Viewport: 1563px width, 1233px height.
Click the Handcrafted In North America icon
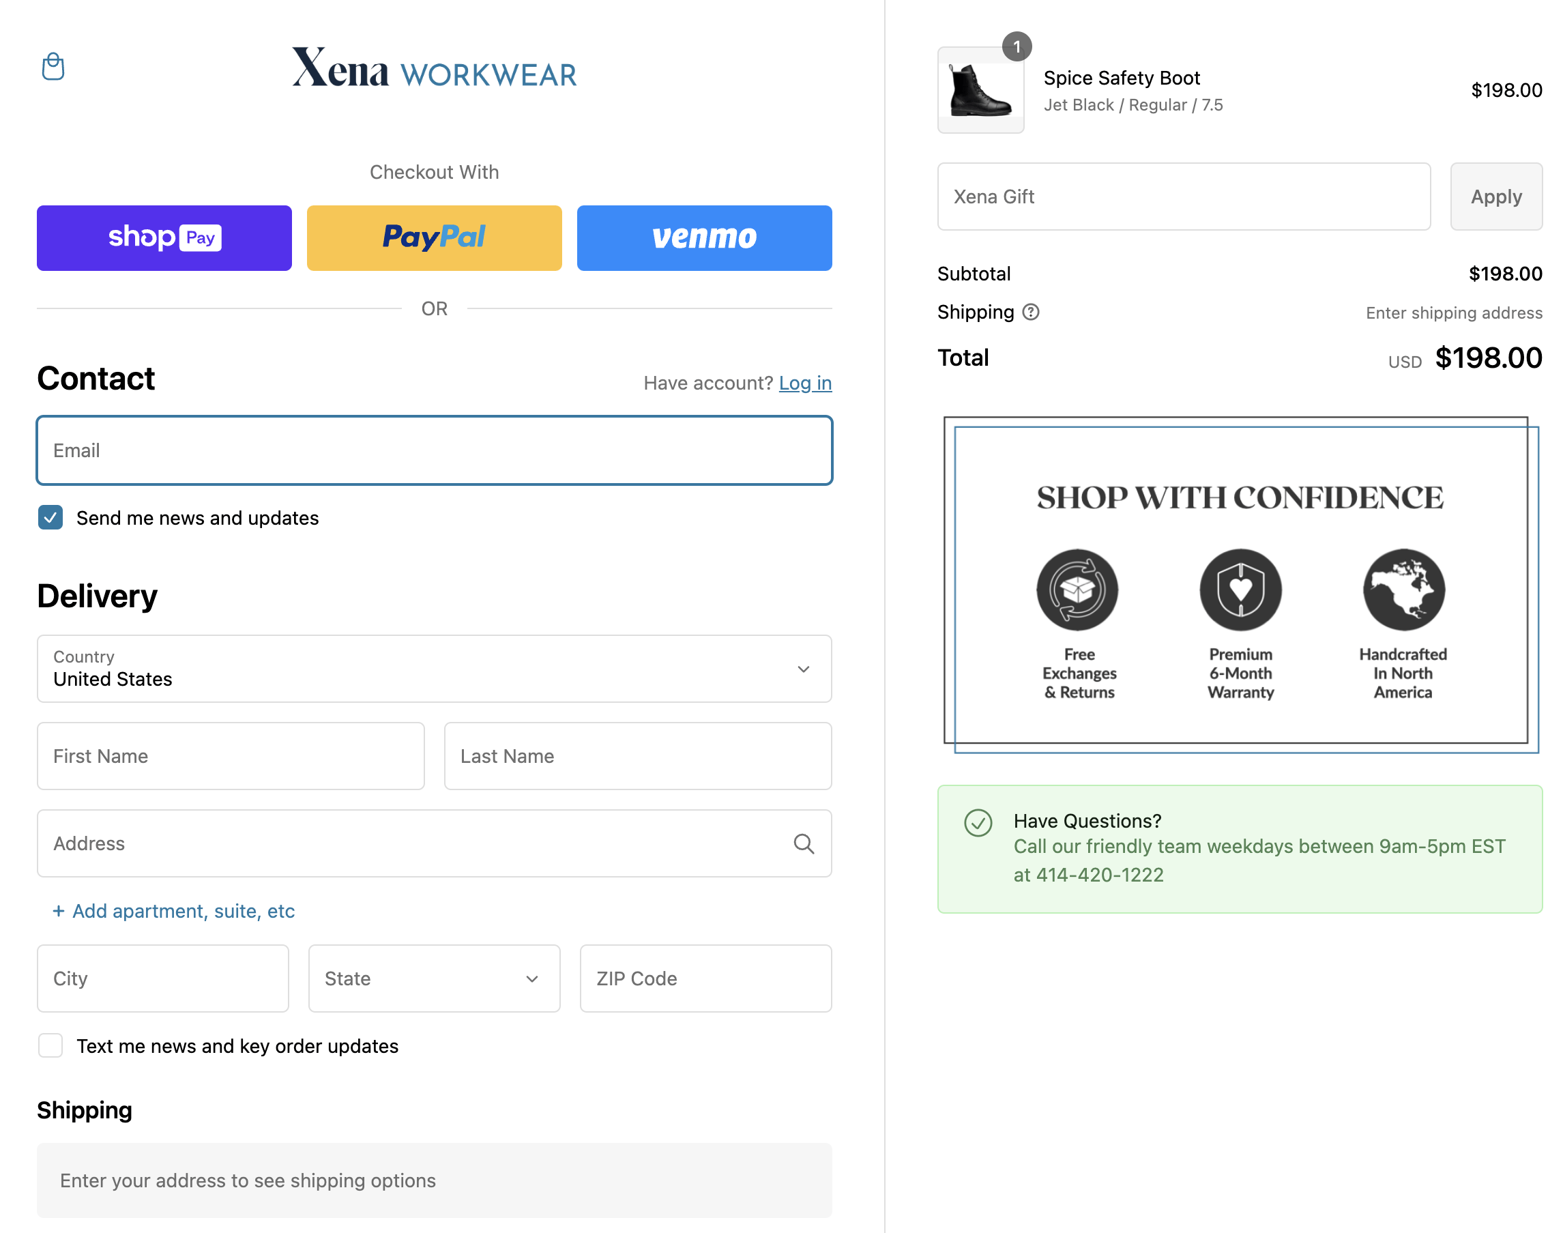coord(1403,590)
